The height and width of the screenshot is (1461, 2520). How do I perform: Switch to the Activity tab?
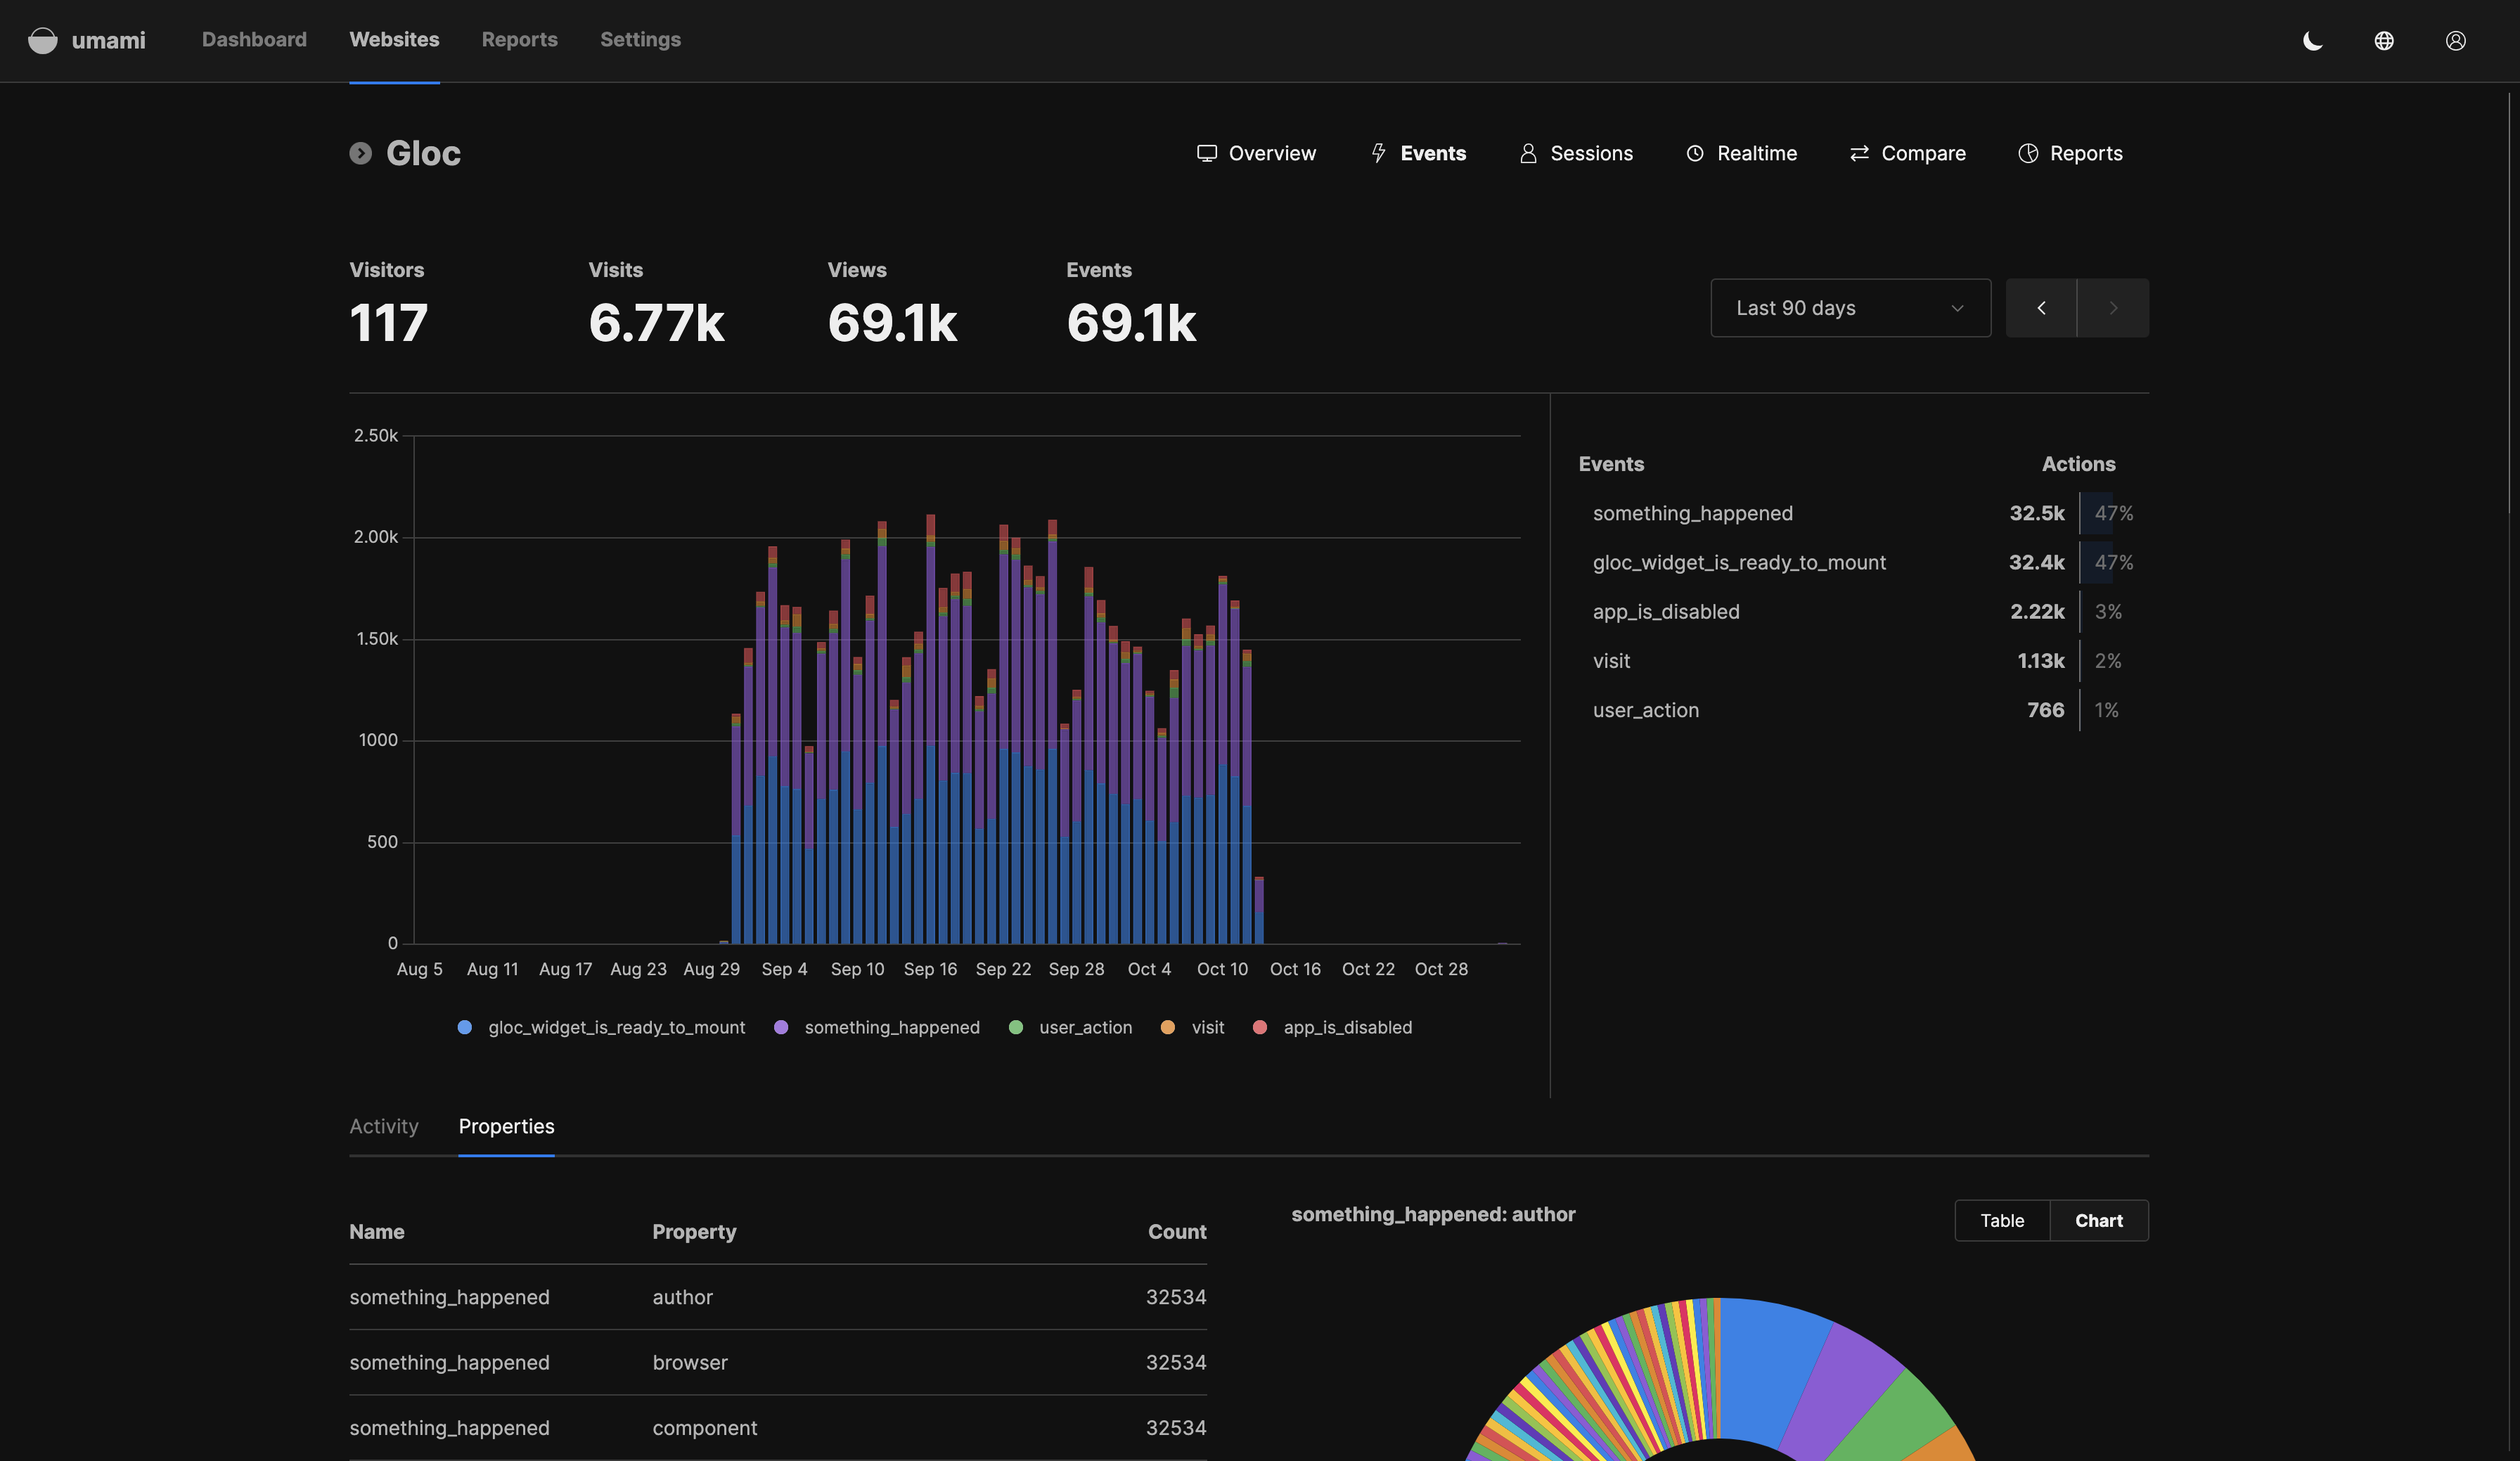[x=383, y=1126]
